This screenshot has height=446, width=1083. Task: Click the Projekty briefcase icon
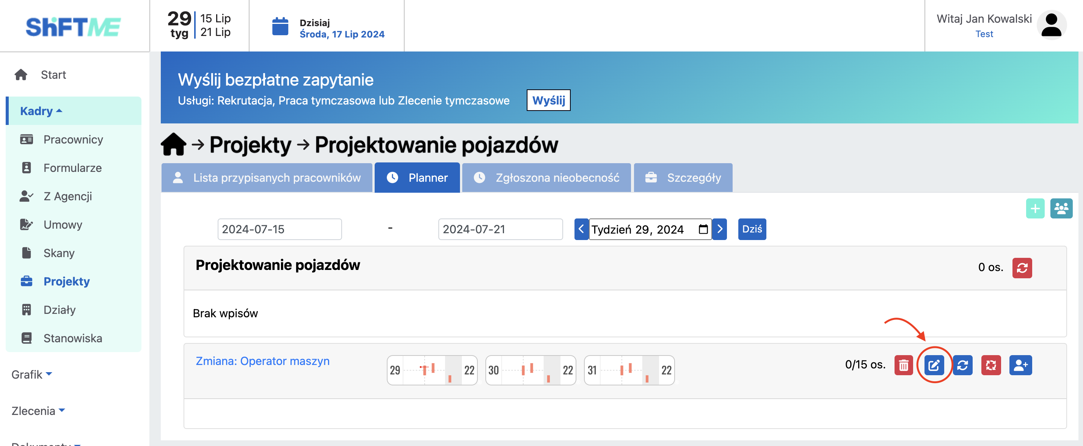pyautogui.click(x=27, y=281)
